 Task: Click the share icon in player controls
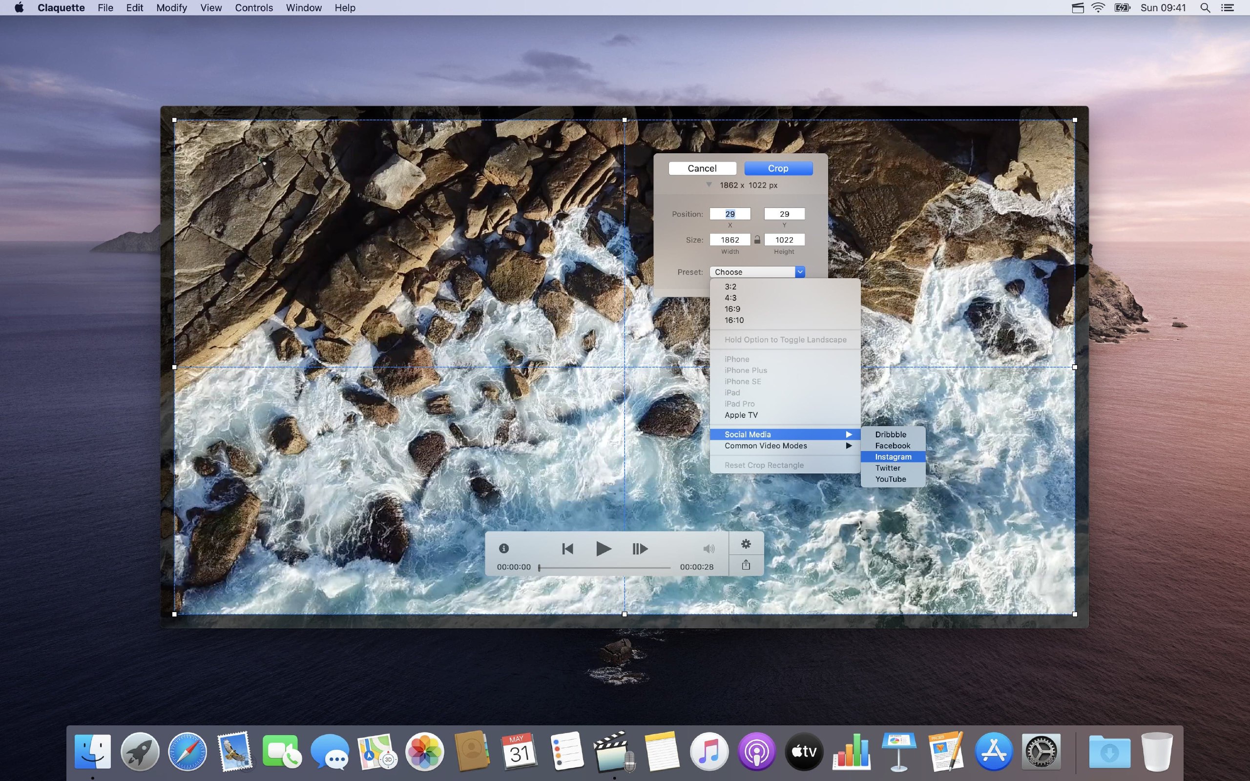tap(745, 565)
